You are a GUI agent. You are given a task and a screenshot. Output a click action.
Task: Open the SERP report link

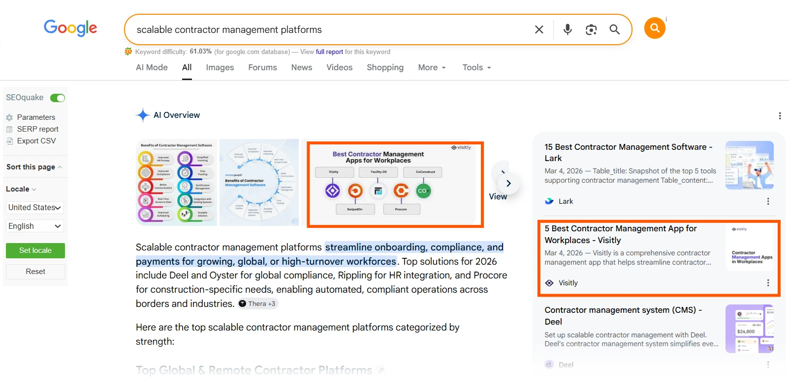click(x=37, y=129)
